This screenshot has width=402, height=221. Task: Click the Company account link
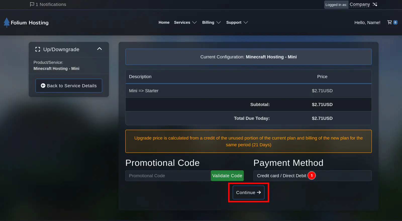360,4
